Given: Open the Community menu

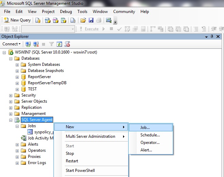Looking at the screenshot, I should [124, 11].
